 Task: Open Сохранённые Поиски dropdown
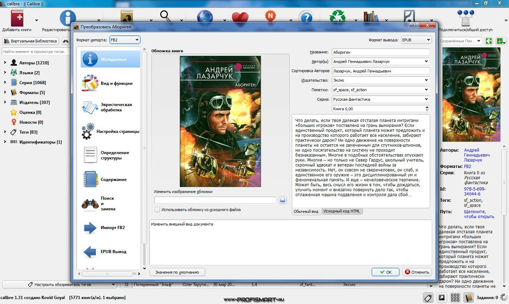click(479, 41)
